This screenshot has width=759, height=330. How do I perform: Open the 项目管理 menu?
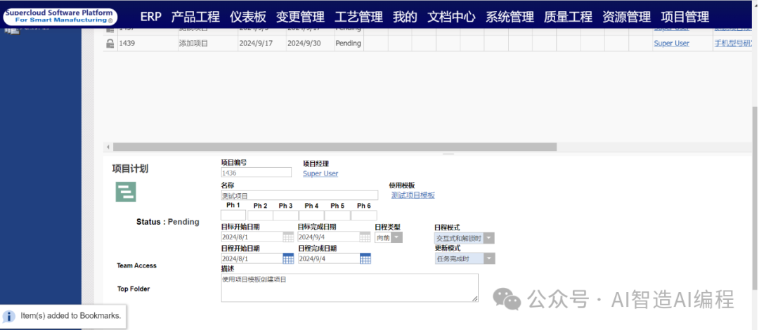point(685,18)
